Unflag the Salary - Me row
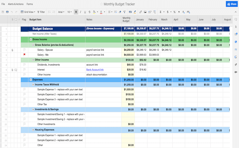 coord(24,55)
